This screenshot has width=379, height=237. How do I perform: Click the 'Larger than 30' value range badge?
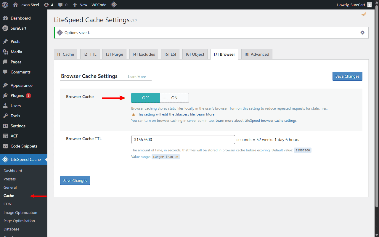coord(166,157)
